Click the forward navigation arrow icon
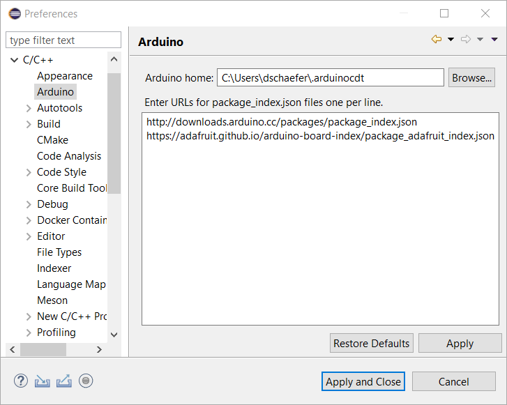 (466, 39)
